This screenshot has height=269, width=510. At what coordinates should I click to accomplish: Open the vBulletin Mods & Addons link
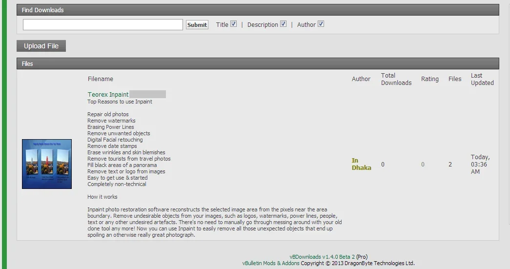click(x=270, y=263)
